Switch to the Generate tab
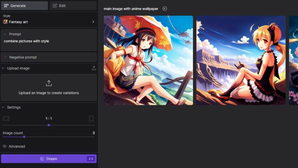298x168 pixels. coord(24,6)
